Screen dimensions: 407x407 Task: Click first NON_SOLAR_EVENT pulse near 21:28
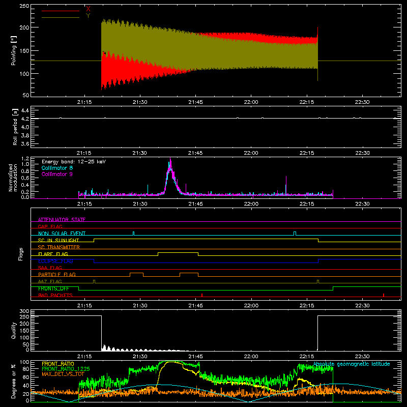(x=133, y=233)
